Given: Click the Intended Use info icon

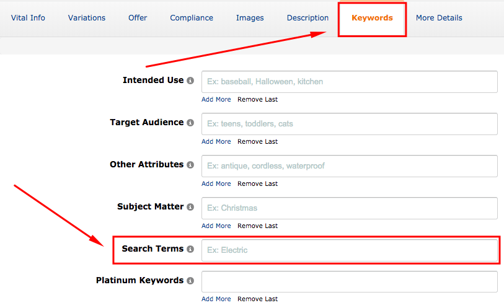Looking at the screenshot, I should tap(190, 81).
